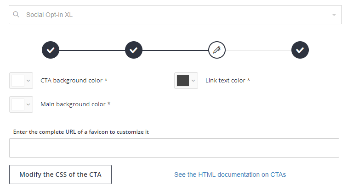The image size is (347, 191).
Task: Go to the first completed step circle
Action: pyautogui.click(x=51, y=50)
